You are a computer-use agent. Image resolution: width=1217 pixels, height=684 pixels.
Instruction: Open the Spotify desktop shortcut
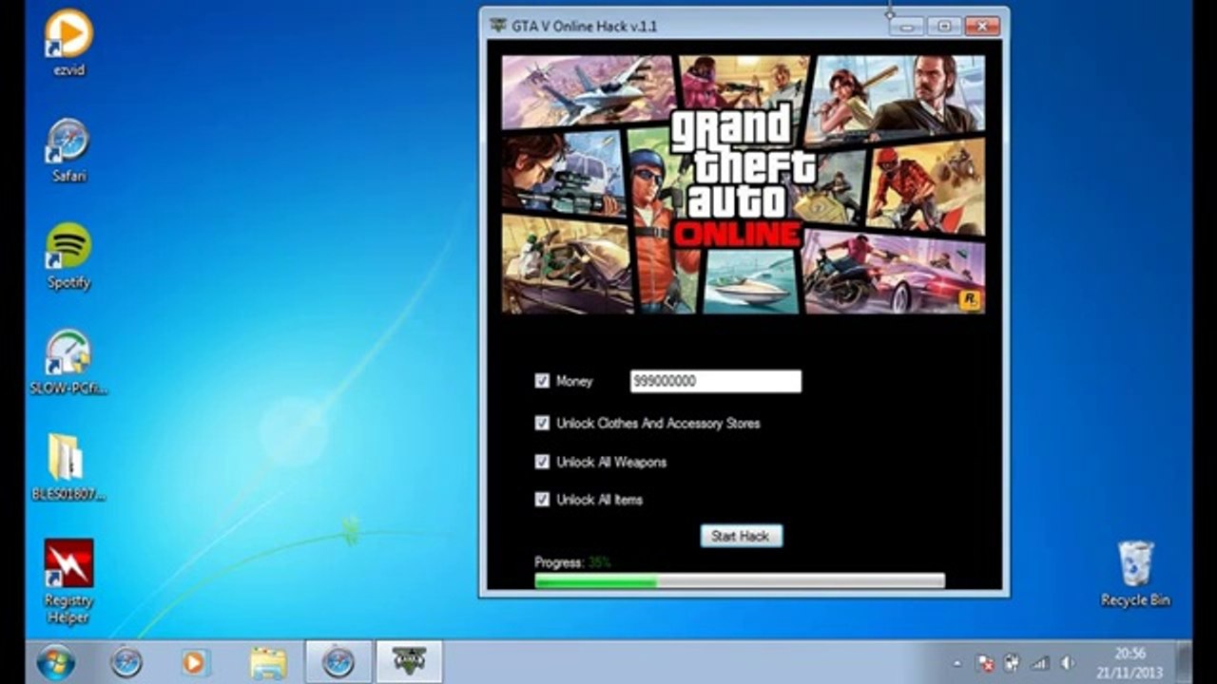pyautogui.click(x=68, y=256)
